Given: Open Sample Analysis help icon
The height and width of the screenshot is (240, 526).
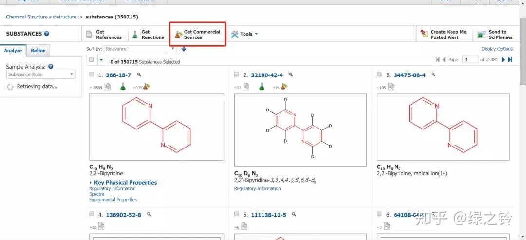Looking at the screenshot, I should [x=51, y=67].
